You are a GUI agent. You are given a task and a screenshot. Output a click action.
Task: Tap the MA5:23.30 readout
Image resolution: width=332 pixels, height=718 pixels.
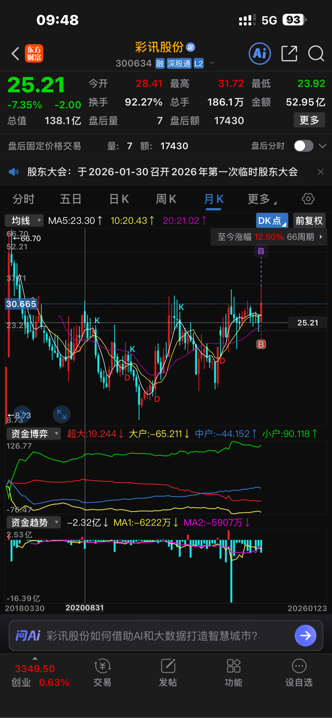(76, 221)
